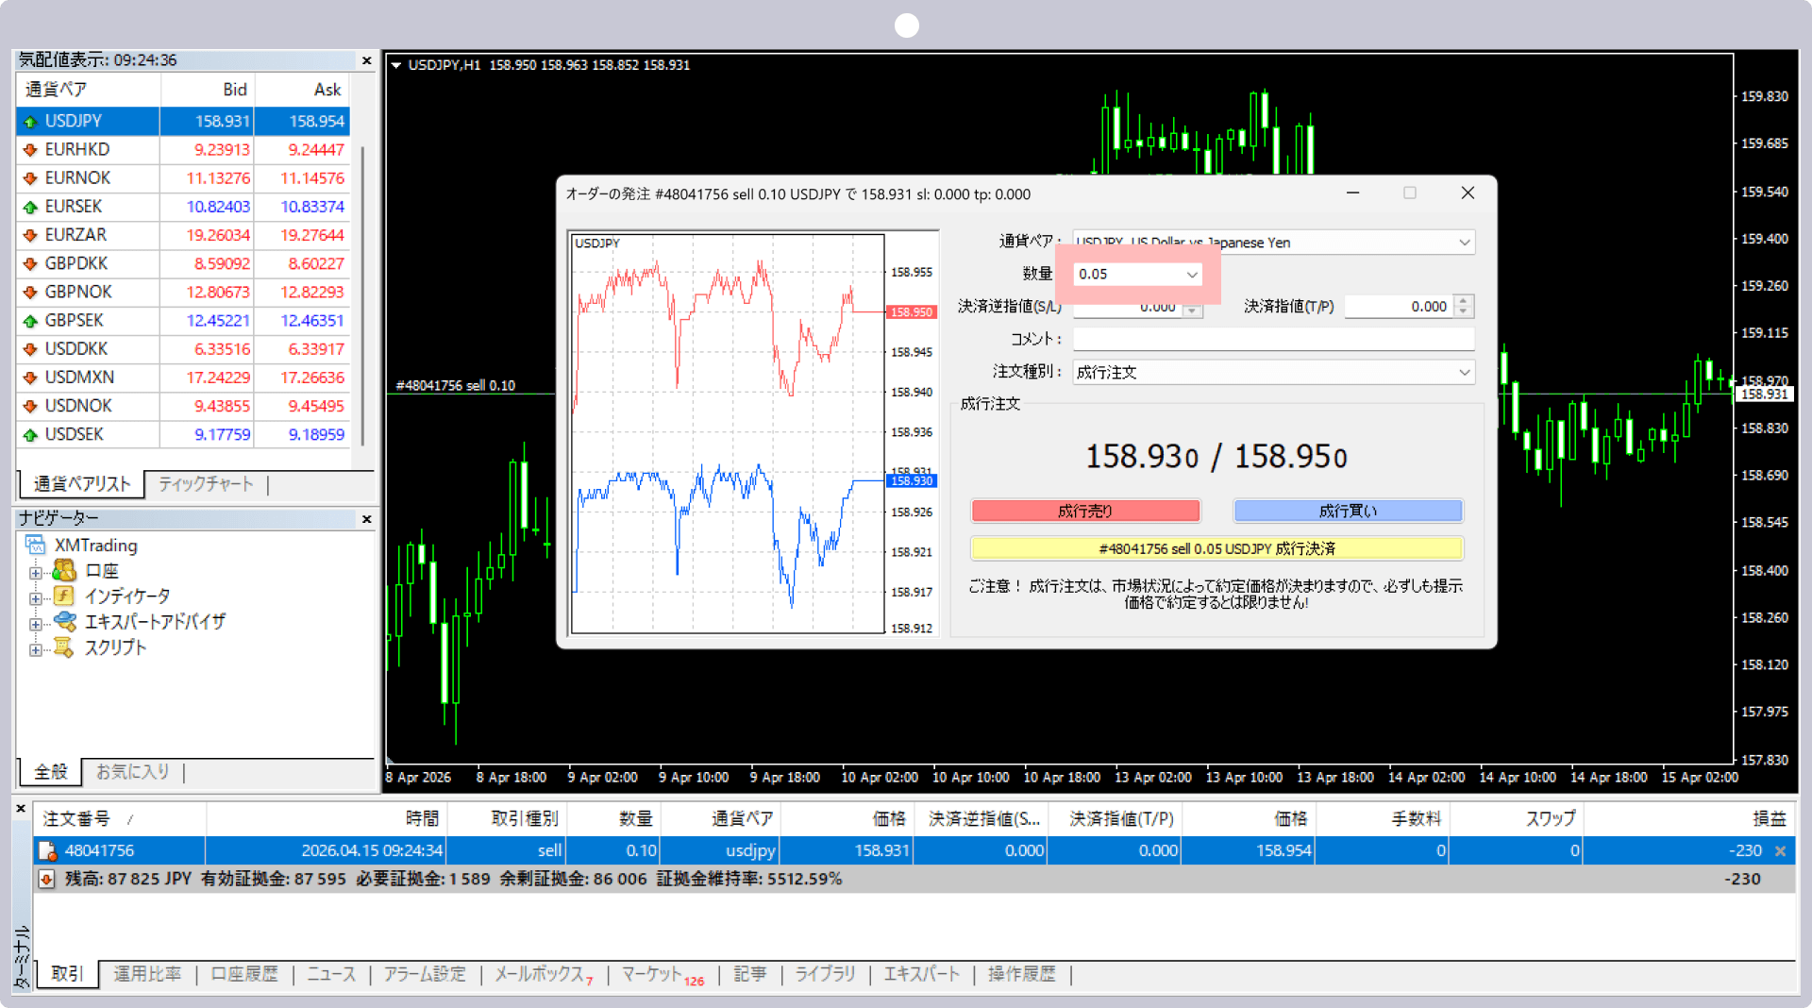Open the 口座履歴 terminal tab
Viewport: 1812px width, 1008px height.
tap(244, 974)
